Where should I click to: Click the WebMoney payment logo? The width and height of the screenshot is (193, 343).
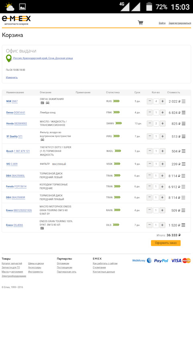coord(142,260)
